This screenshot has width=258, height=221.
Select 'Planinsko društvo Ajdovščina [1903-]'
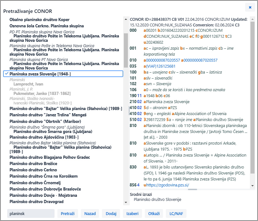[44, 137]
